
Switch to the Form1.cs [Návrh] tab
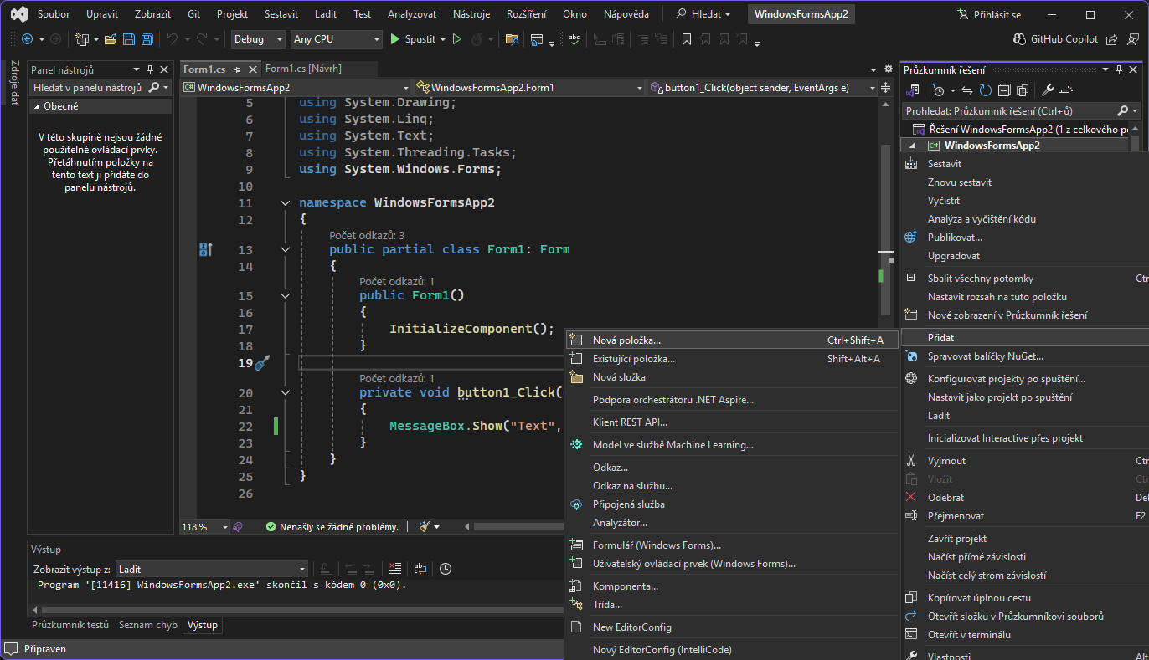click(303, 69)
